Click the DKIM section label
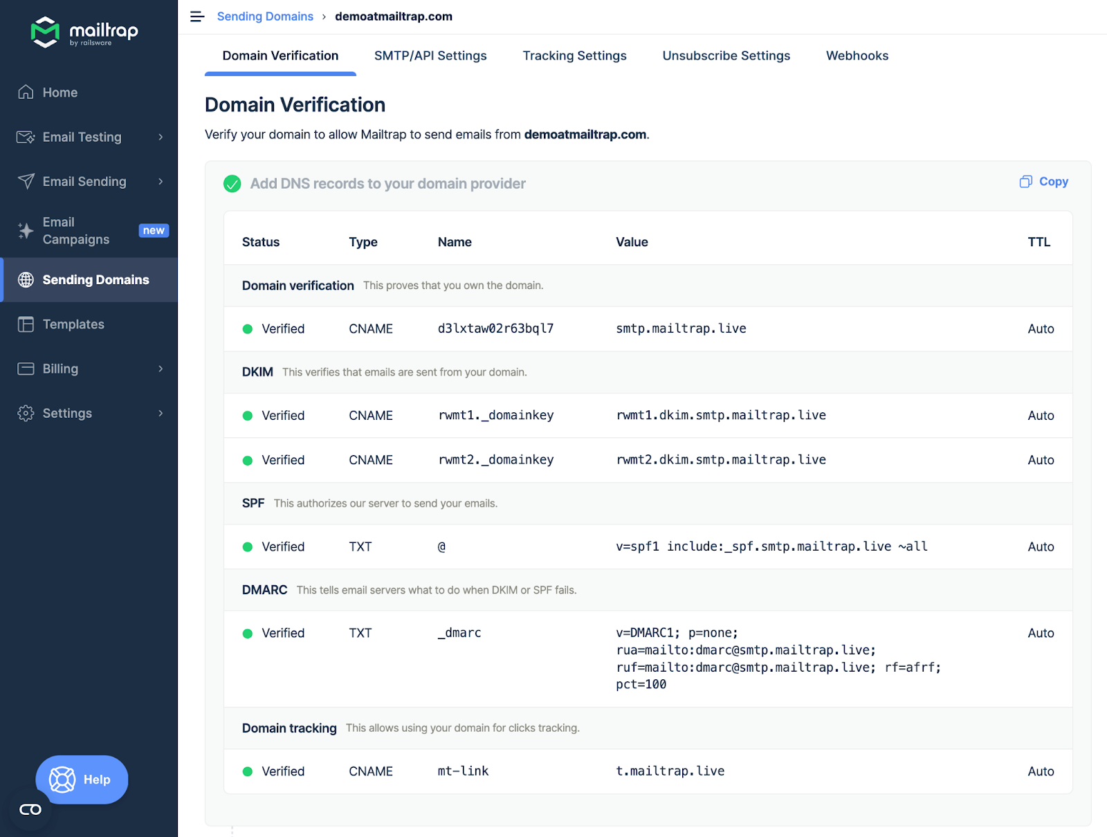This screenshot has height=837, width=1107. [x=257, y=372]
